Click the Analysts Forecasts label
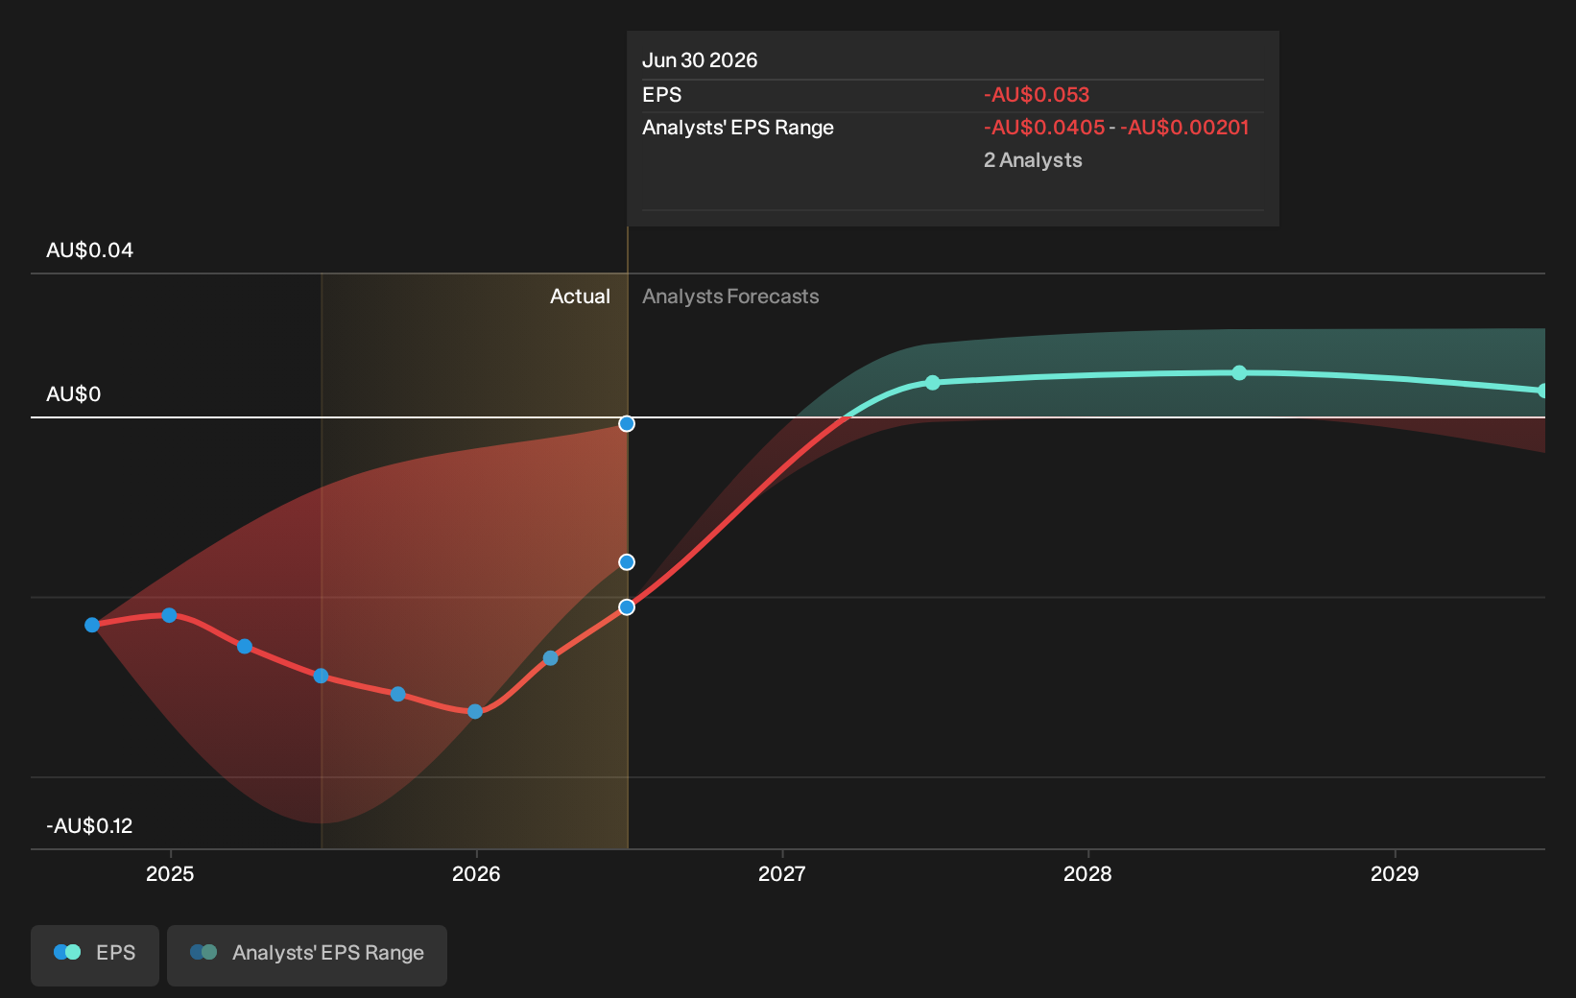The image size is (1576, 998). [x=730, y=297]
